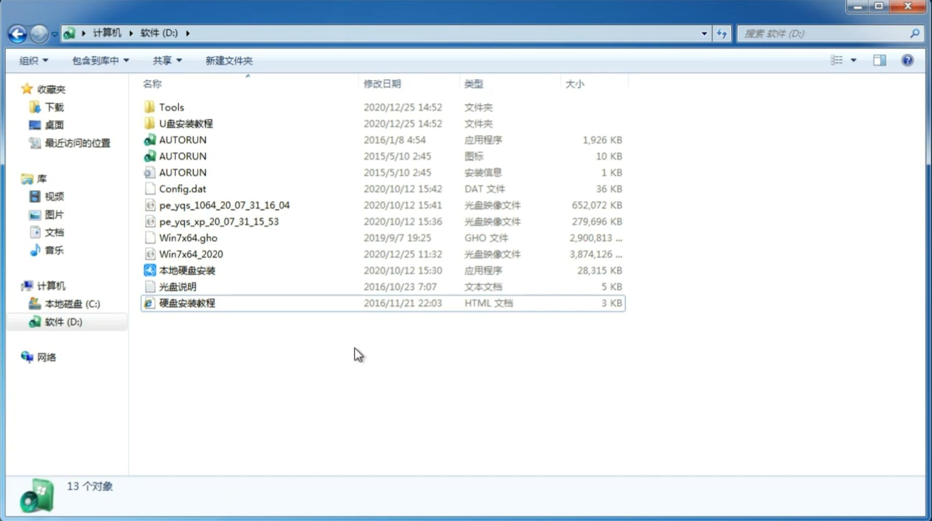Open the Tools folder

coord(171,107)
